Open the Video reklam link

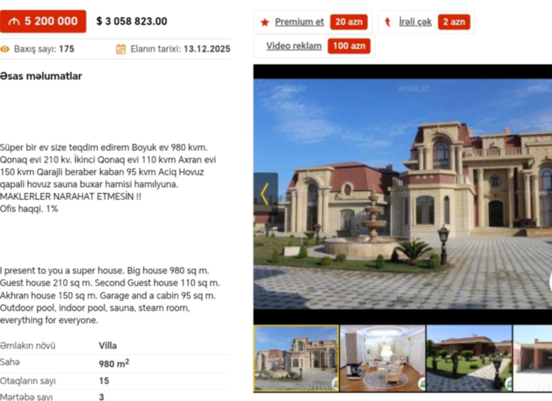[294, 46]
